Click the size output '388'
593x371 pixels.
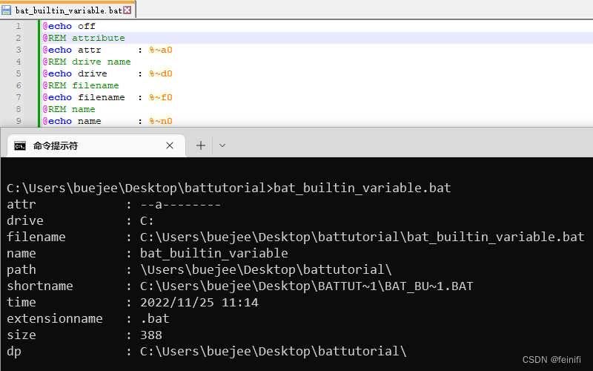tap(151, 335)
